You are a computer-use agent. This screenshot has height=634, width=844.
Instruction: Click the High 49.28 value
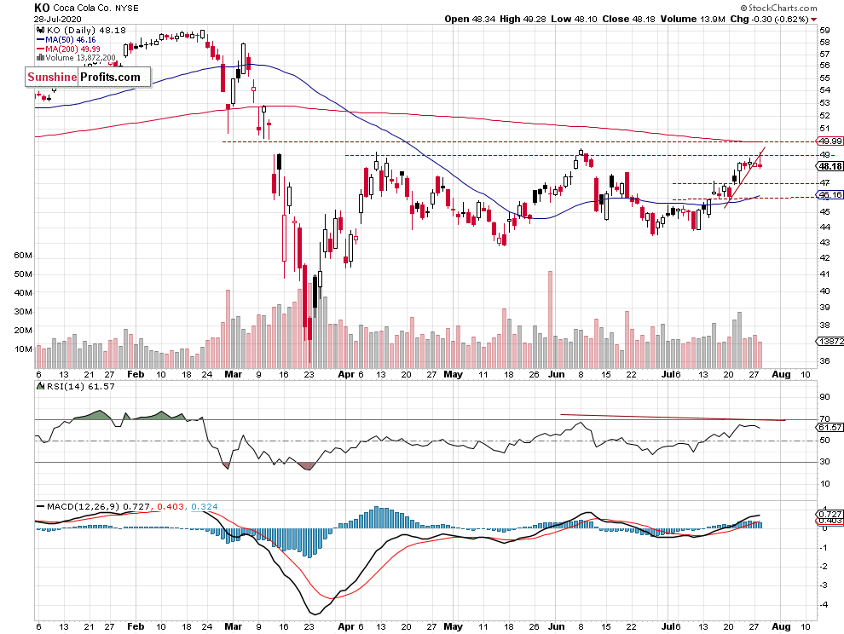(x=523, y=19)
